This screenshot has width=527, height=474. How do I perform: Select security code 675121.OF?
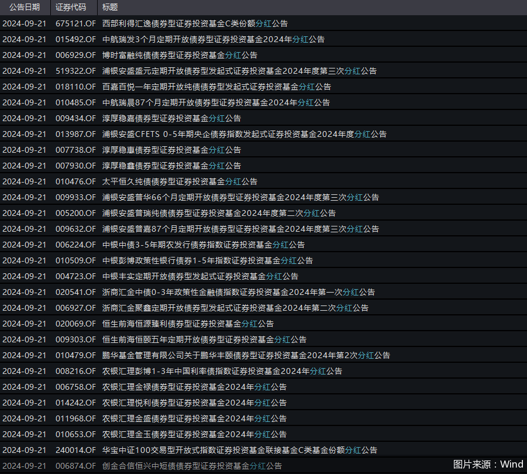coord(75,23)
